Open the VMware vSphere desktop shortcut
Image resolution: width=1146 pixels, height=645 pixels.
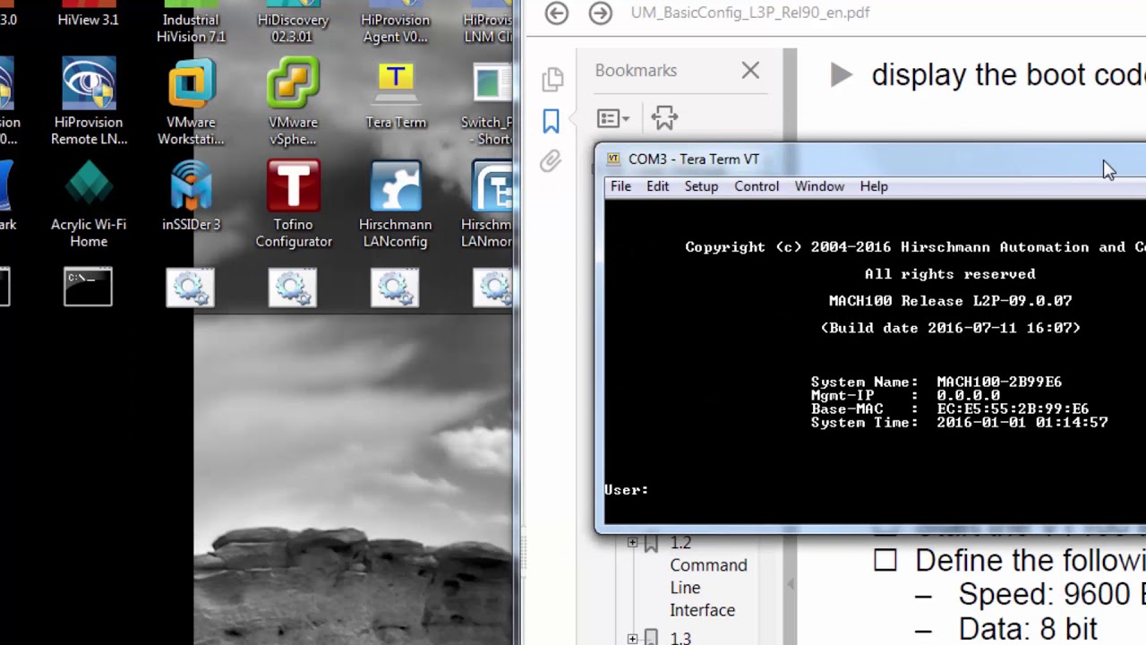(293, 102)
